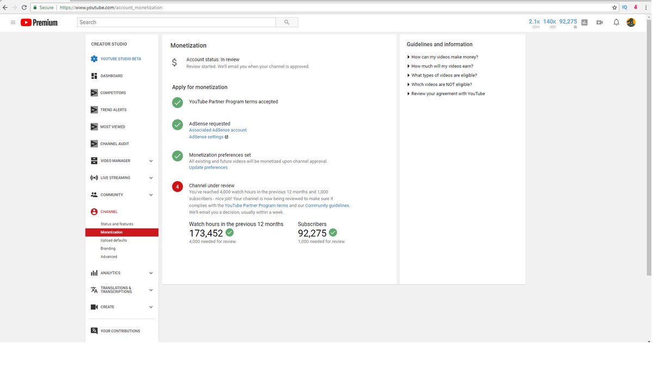Open the account avatar menu

point(631,22)
